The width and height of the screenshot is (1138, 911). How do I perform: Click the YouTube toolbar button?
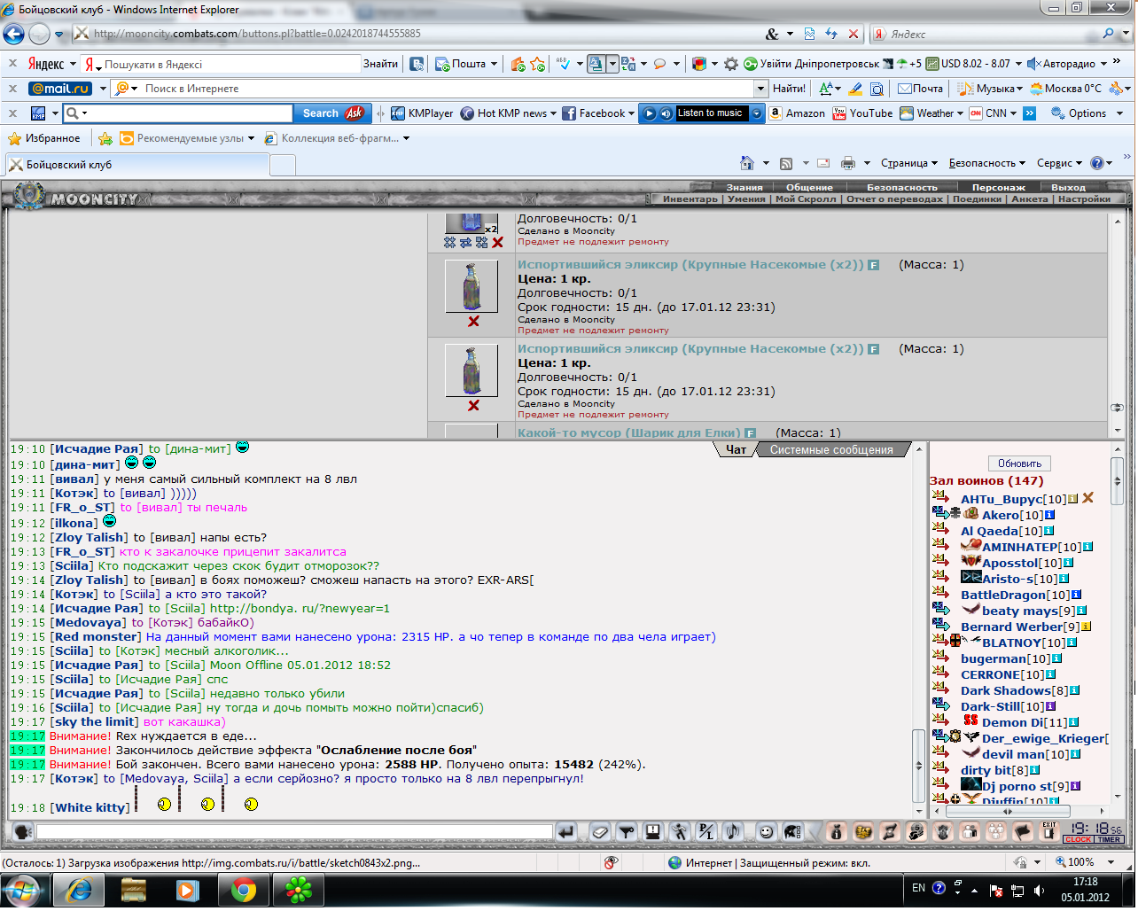862,113
